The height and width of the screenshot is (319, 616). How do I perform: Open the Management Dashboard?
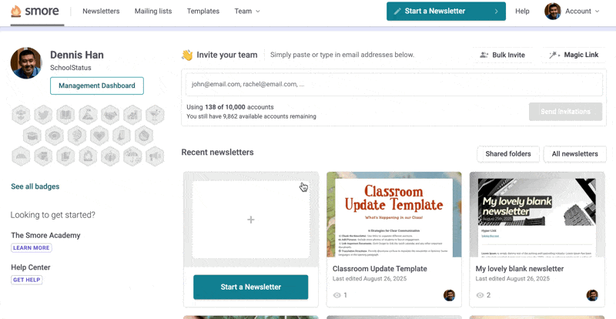click(97, 86)
